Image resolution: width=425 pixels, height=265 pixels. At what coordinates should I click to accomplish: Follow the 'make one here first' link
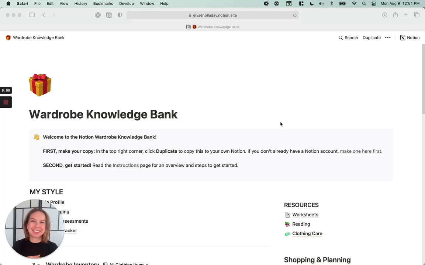click(x=361, y=151)
